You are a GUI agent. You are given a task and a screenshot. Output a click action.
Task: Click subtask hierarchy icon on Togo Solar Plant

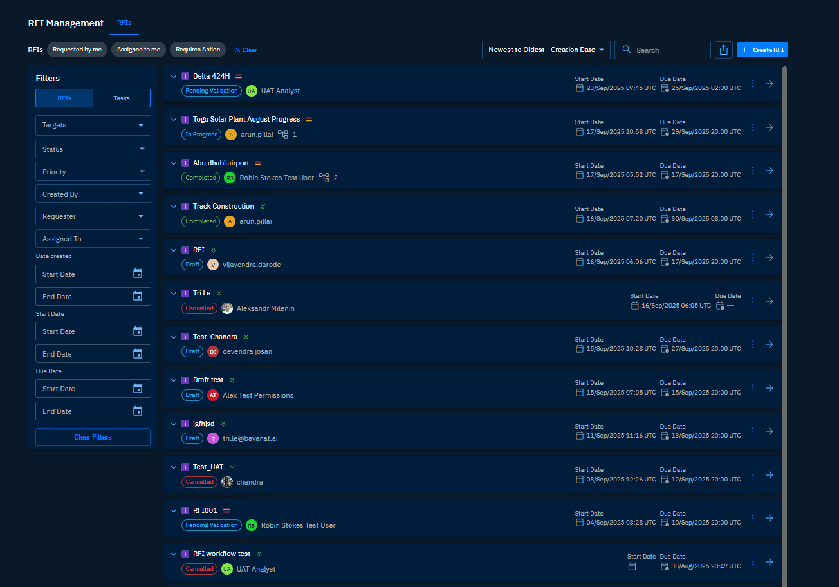click(x=283, y=135)
